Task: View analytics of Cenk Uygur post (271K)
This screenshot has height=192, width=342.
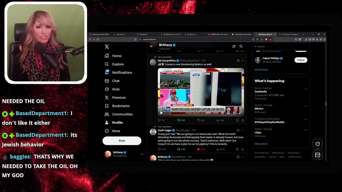Action: [221, 149]
